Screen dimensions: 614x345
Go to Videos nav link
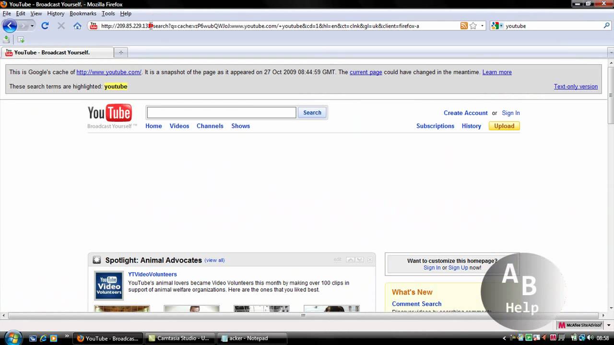pyautogui.click(x=179, y=126)
